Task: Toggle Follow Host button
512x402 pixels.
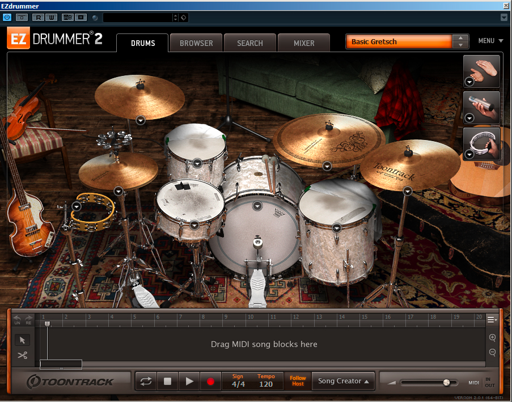Action: pos(298,381)
